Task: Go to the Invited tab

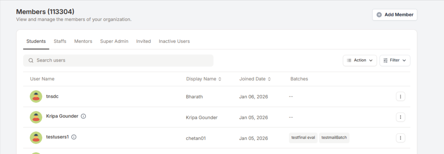Action: pos(143,41)
